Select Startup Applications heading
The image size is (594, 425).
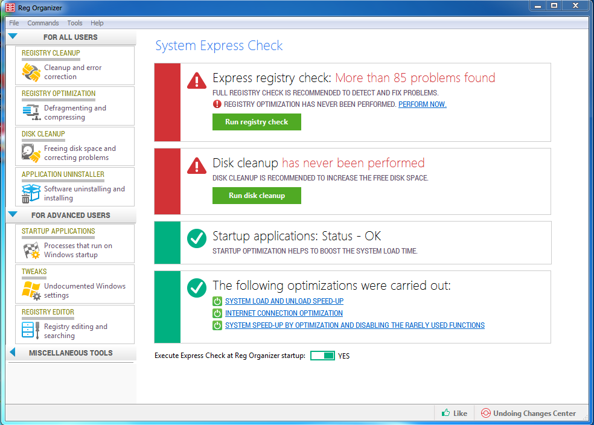59,231
